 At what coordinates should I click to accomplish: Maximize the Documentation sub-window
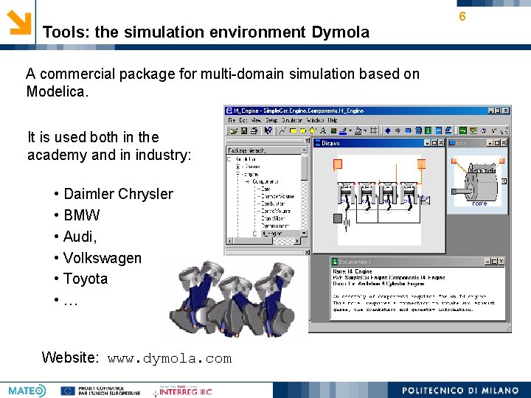tap(494, 262)
